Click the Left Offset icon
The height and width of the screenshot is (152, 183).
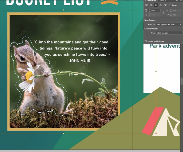(168, 11)
